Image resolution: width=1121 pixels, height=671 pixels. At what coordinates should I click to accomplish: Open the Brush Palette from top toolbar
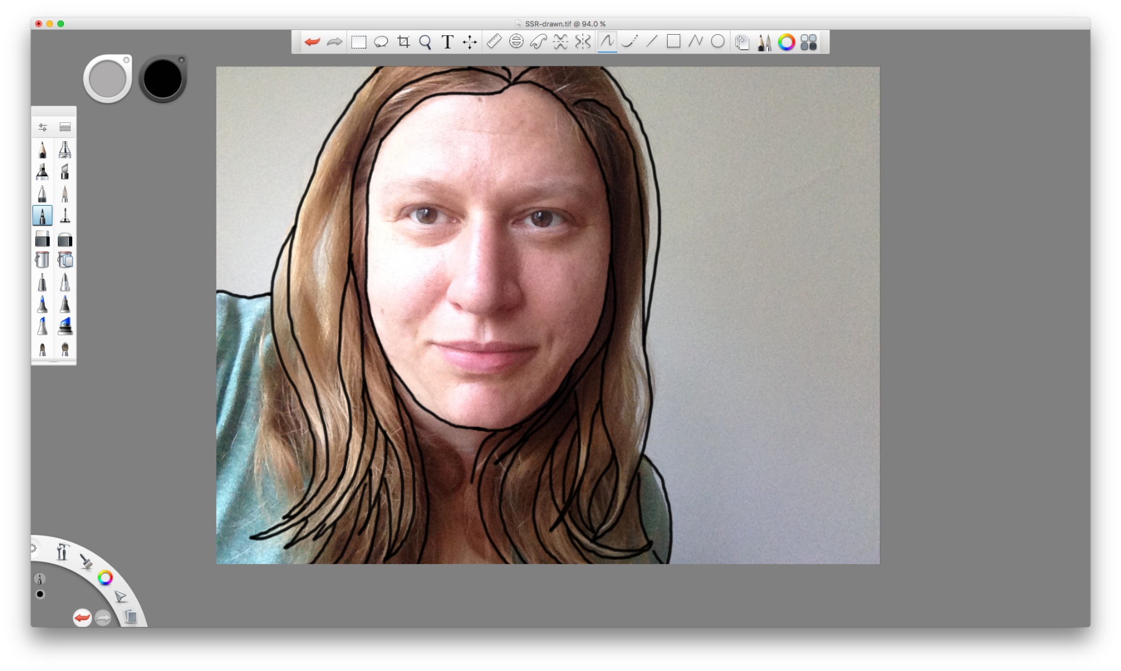(x=764, y=42)
